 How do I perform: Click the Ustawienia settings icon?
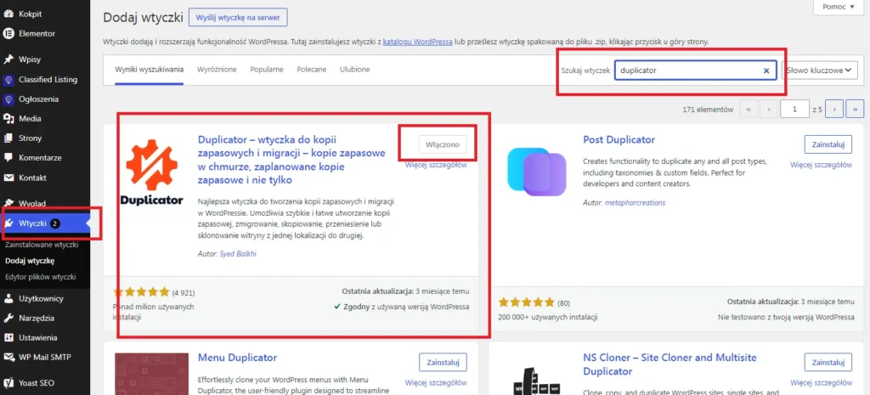click(x=8, y=337)
